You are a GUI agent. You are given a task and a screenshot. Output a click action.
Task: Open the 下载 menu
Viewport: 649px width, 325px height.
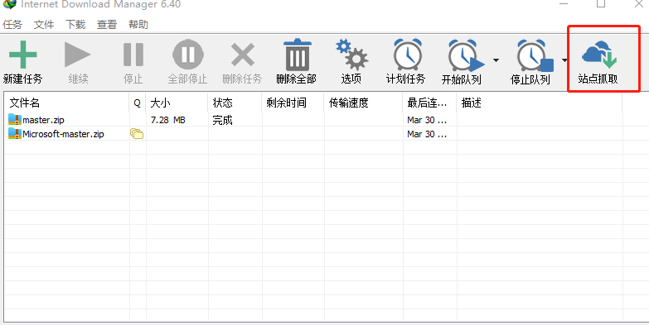click(x=75, y=25)
